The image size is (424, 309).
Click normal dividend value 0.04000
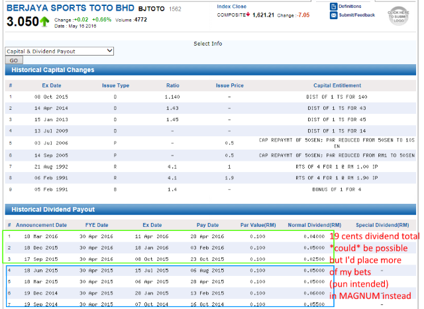tap(314, 236)
